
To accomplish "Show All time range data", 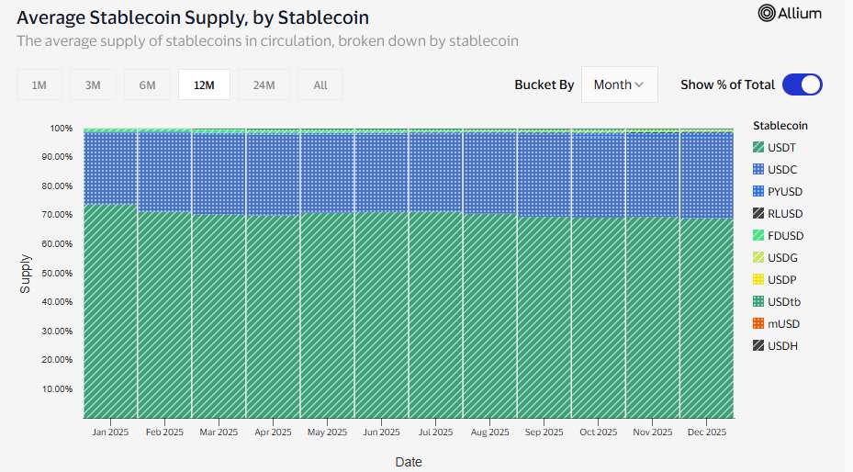I will (x=320, y=85).
